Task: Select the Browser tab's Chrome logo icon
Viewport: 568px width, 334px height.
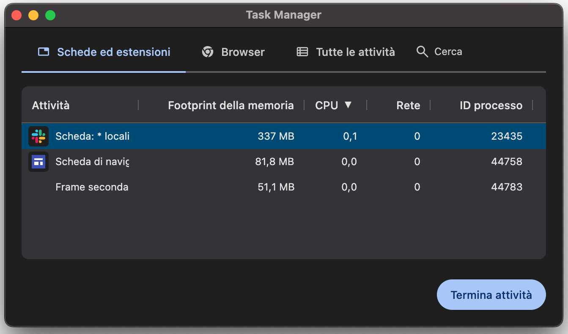Action: pyautogui.click(x=207, y=51)
